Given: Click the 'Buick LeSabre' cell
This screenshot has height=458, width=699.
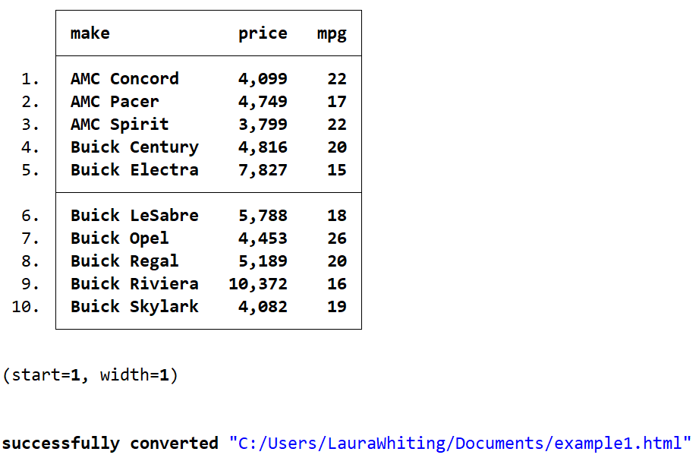Looking at the screenshot, I should point(134,216).
